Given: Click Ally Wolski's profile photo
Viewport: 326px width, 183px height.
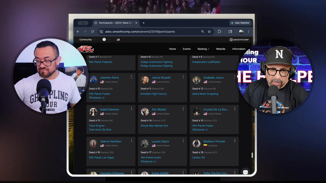Looking at the screenshot, I should point(145,112).
